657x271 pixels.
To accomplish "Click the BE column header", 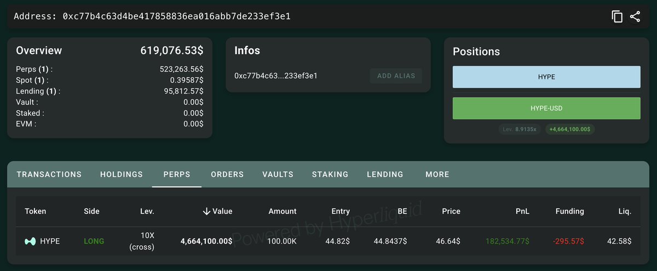I will tap(402, 211).
